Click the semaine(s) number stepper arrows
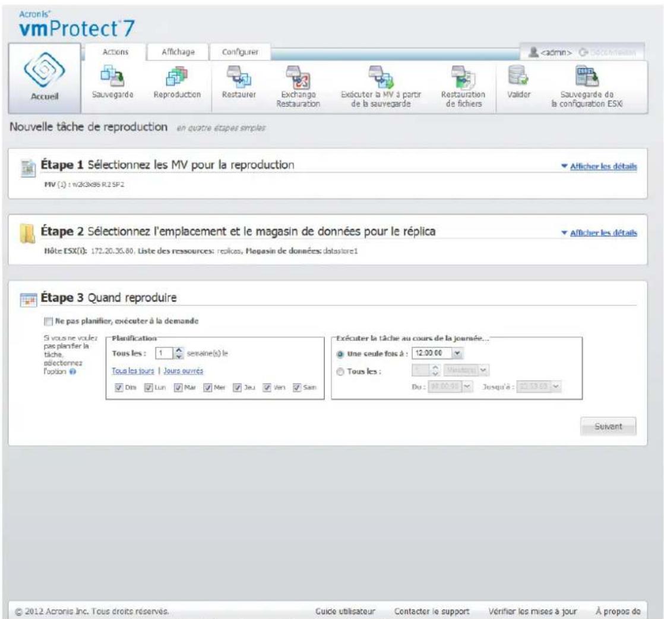This screenshot has width=664, height=619. (179, 353)
